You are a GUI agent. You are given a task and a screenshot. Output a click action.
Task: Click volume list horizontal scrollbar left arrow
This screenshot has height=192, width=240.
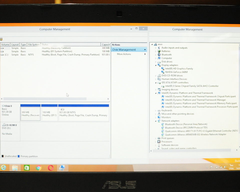pyautogui.click(x=2, y=99)
